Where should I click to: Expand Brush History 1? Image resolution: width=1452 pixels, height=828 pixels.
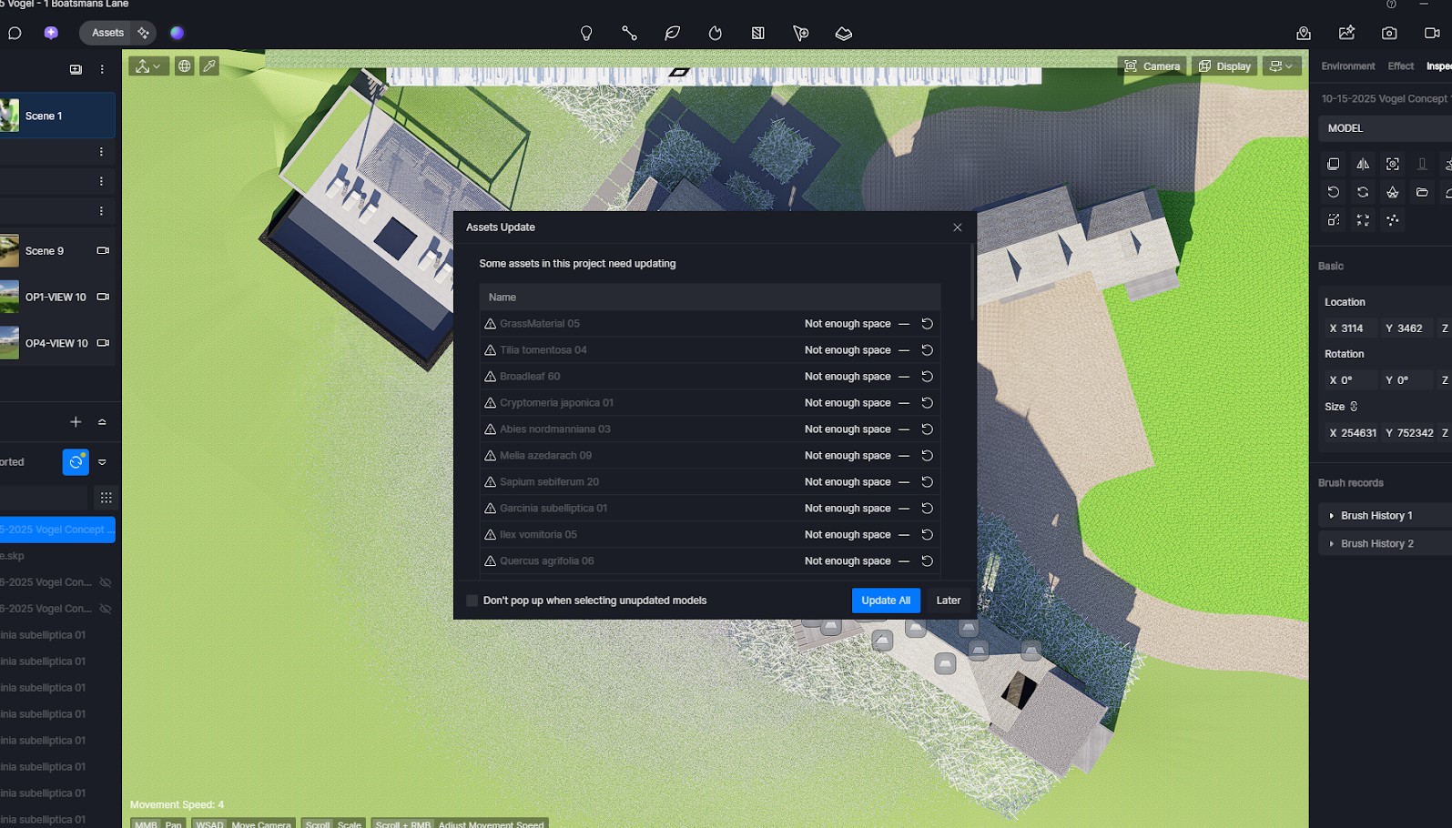1332,516
